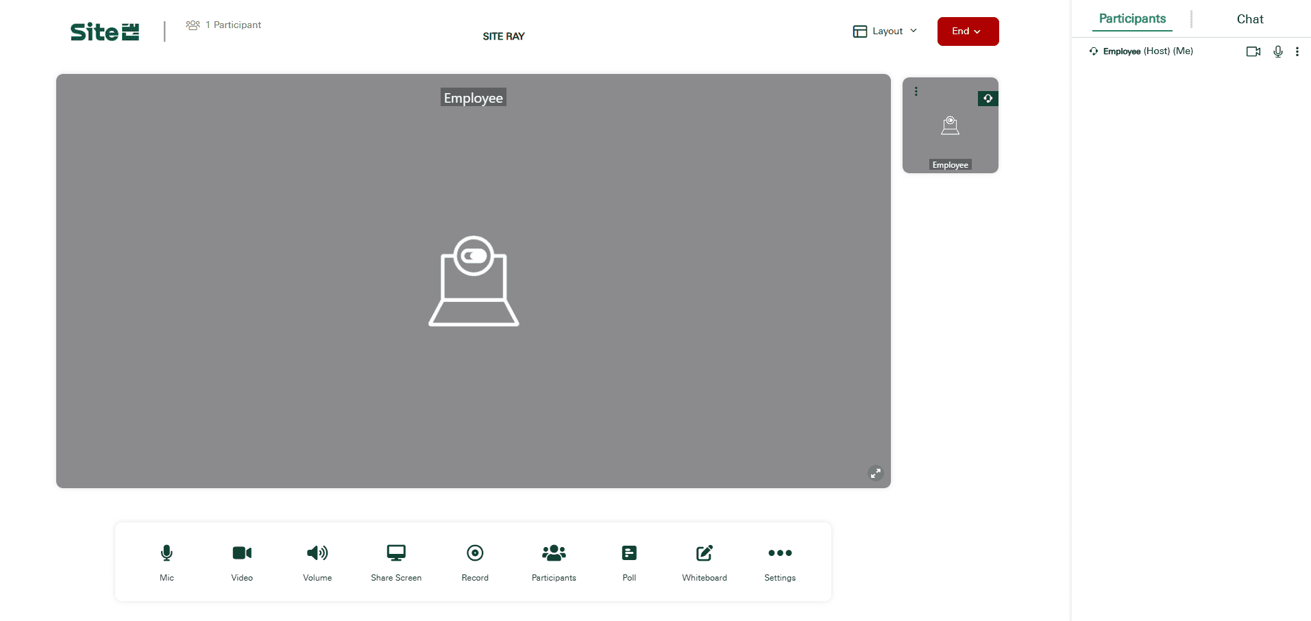Toggle Employee's camera in the participants list

[1253, 51]
